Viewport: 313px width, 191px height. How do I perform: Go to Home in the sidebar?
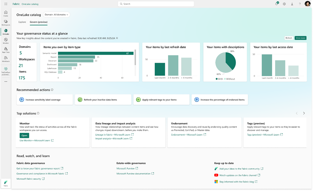[6, 14]
